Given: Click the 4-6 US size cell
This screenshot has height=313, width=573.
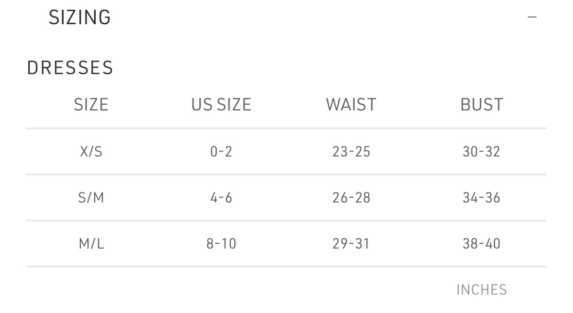Looking at the screenshot, I should point(221,198).
